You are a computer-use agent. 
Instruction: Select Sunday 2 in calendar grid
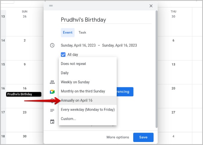click(25, 40)
